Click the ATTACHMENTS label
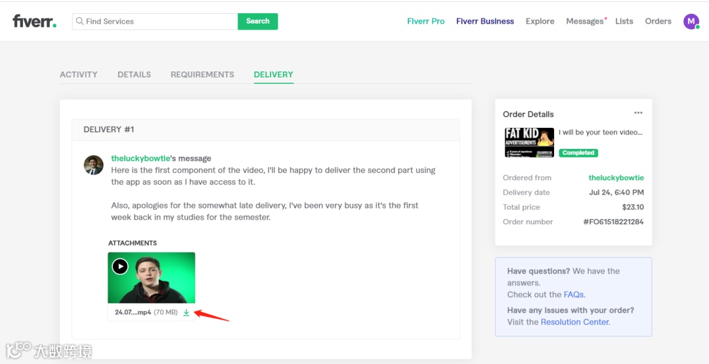Viewport: 709px width, 364px height. tap(133, 243)
